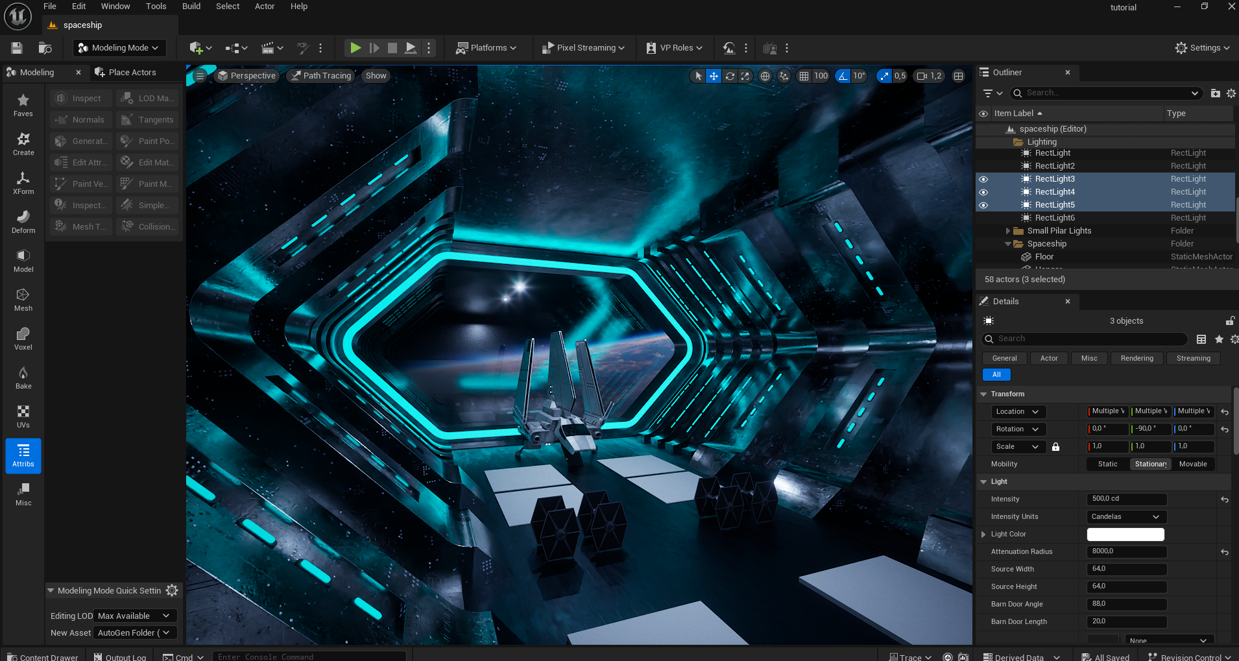Open the Modeling Mode dropdown
1239x661 pixels.
point(119,48)
